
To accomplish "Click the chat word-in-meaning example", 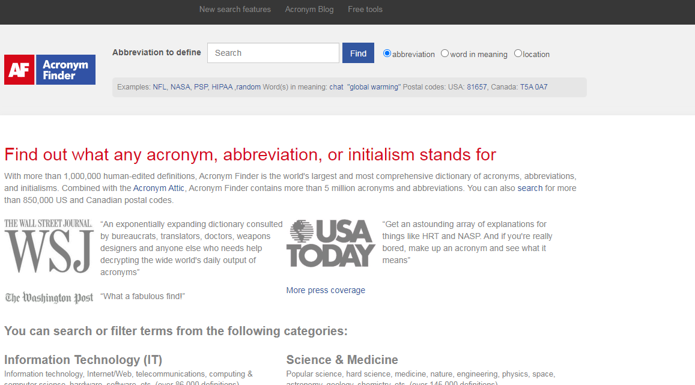I will [336, 87].
